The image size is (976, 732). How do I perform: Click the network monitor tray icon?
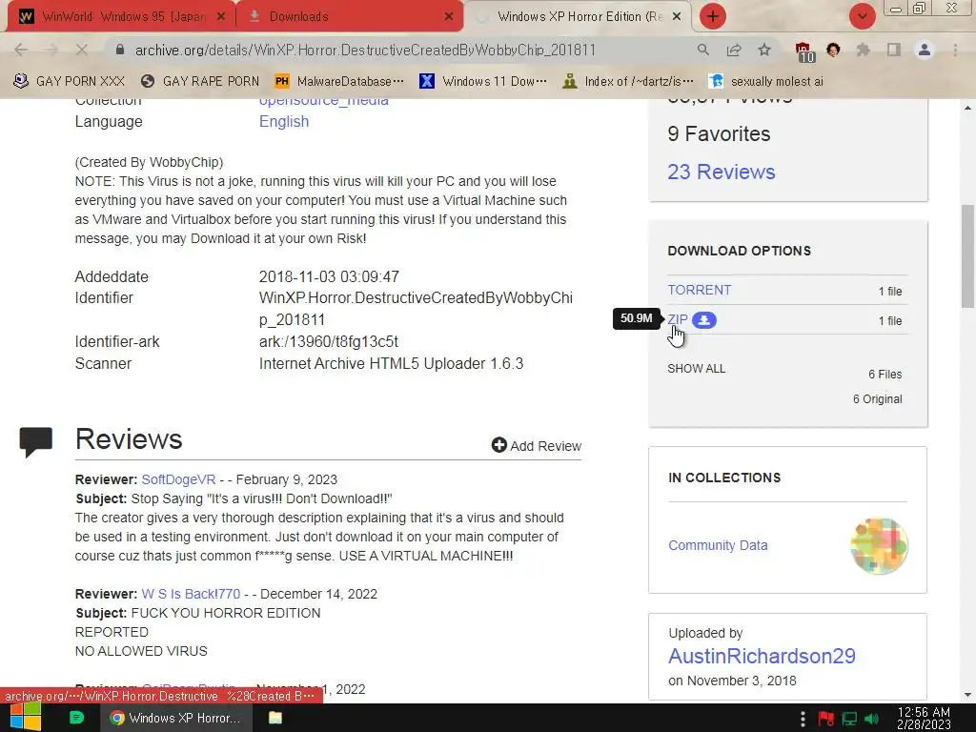tap(849, 719)
